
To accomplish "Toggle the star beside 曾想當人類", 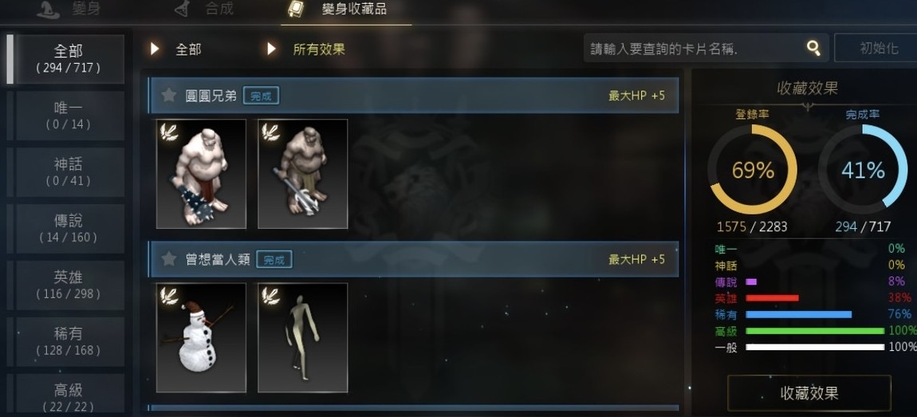I will (169, 259).
